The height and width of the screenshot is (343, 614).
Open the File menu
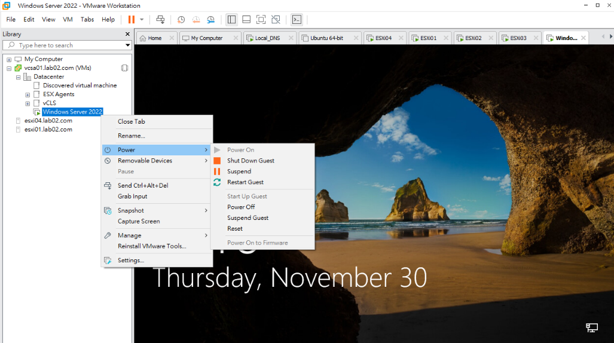click(x=11, y=19)
